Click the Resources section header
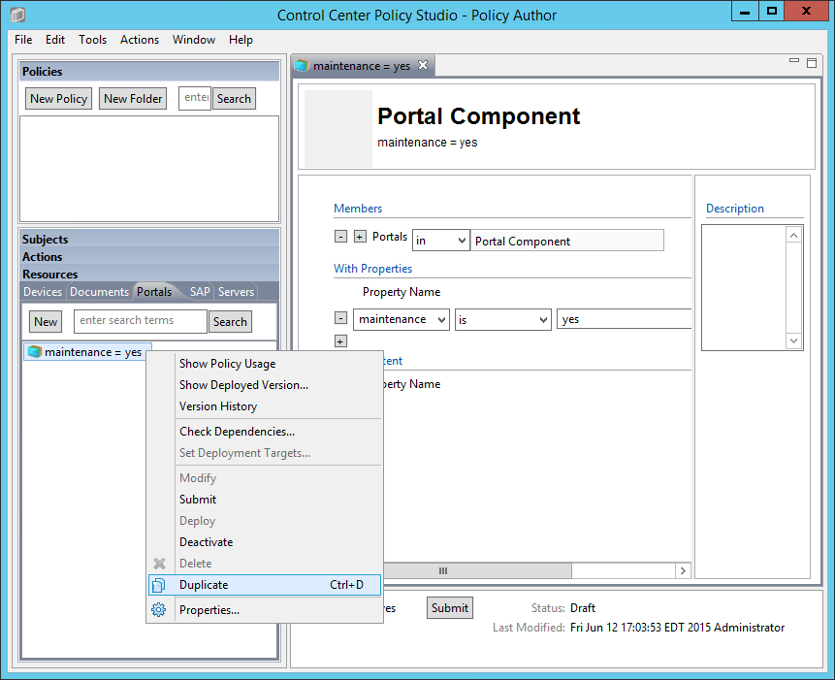Screen dimensions: 835x680 (149, 275)
